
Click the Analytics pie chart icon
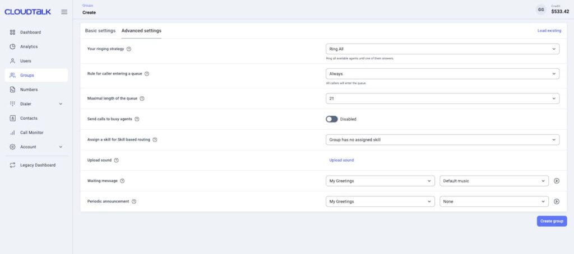(x=12, y=46)
